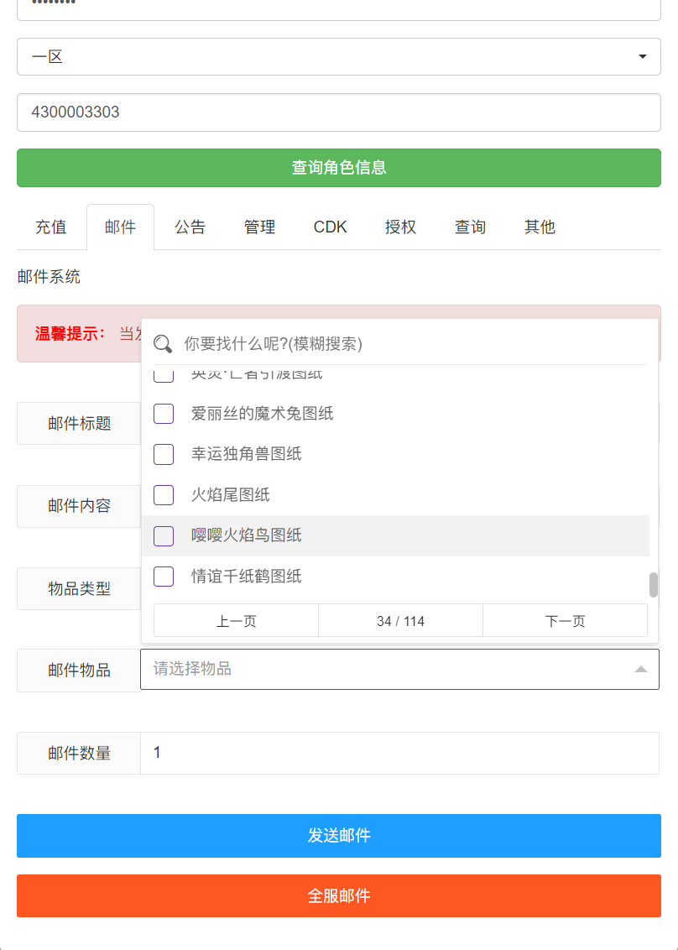Go to next page with 下一页
Image resolution: width=678 pixels, height=950 pixels.
tap(564, 620)
